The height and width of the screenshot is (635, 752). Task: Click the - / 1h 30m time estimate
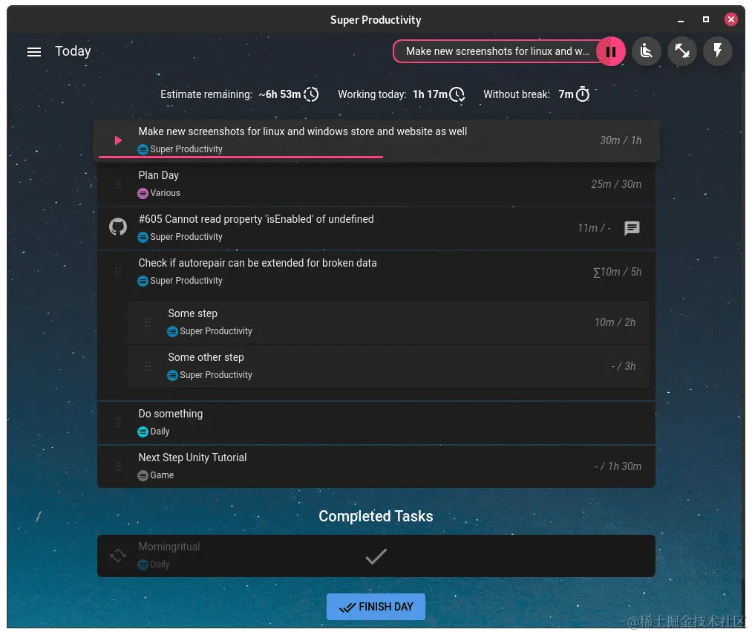click(x=618, y=466)
